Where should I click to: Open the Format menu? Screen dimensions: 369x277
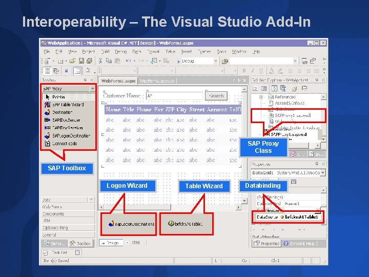point(153,52)
